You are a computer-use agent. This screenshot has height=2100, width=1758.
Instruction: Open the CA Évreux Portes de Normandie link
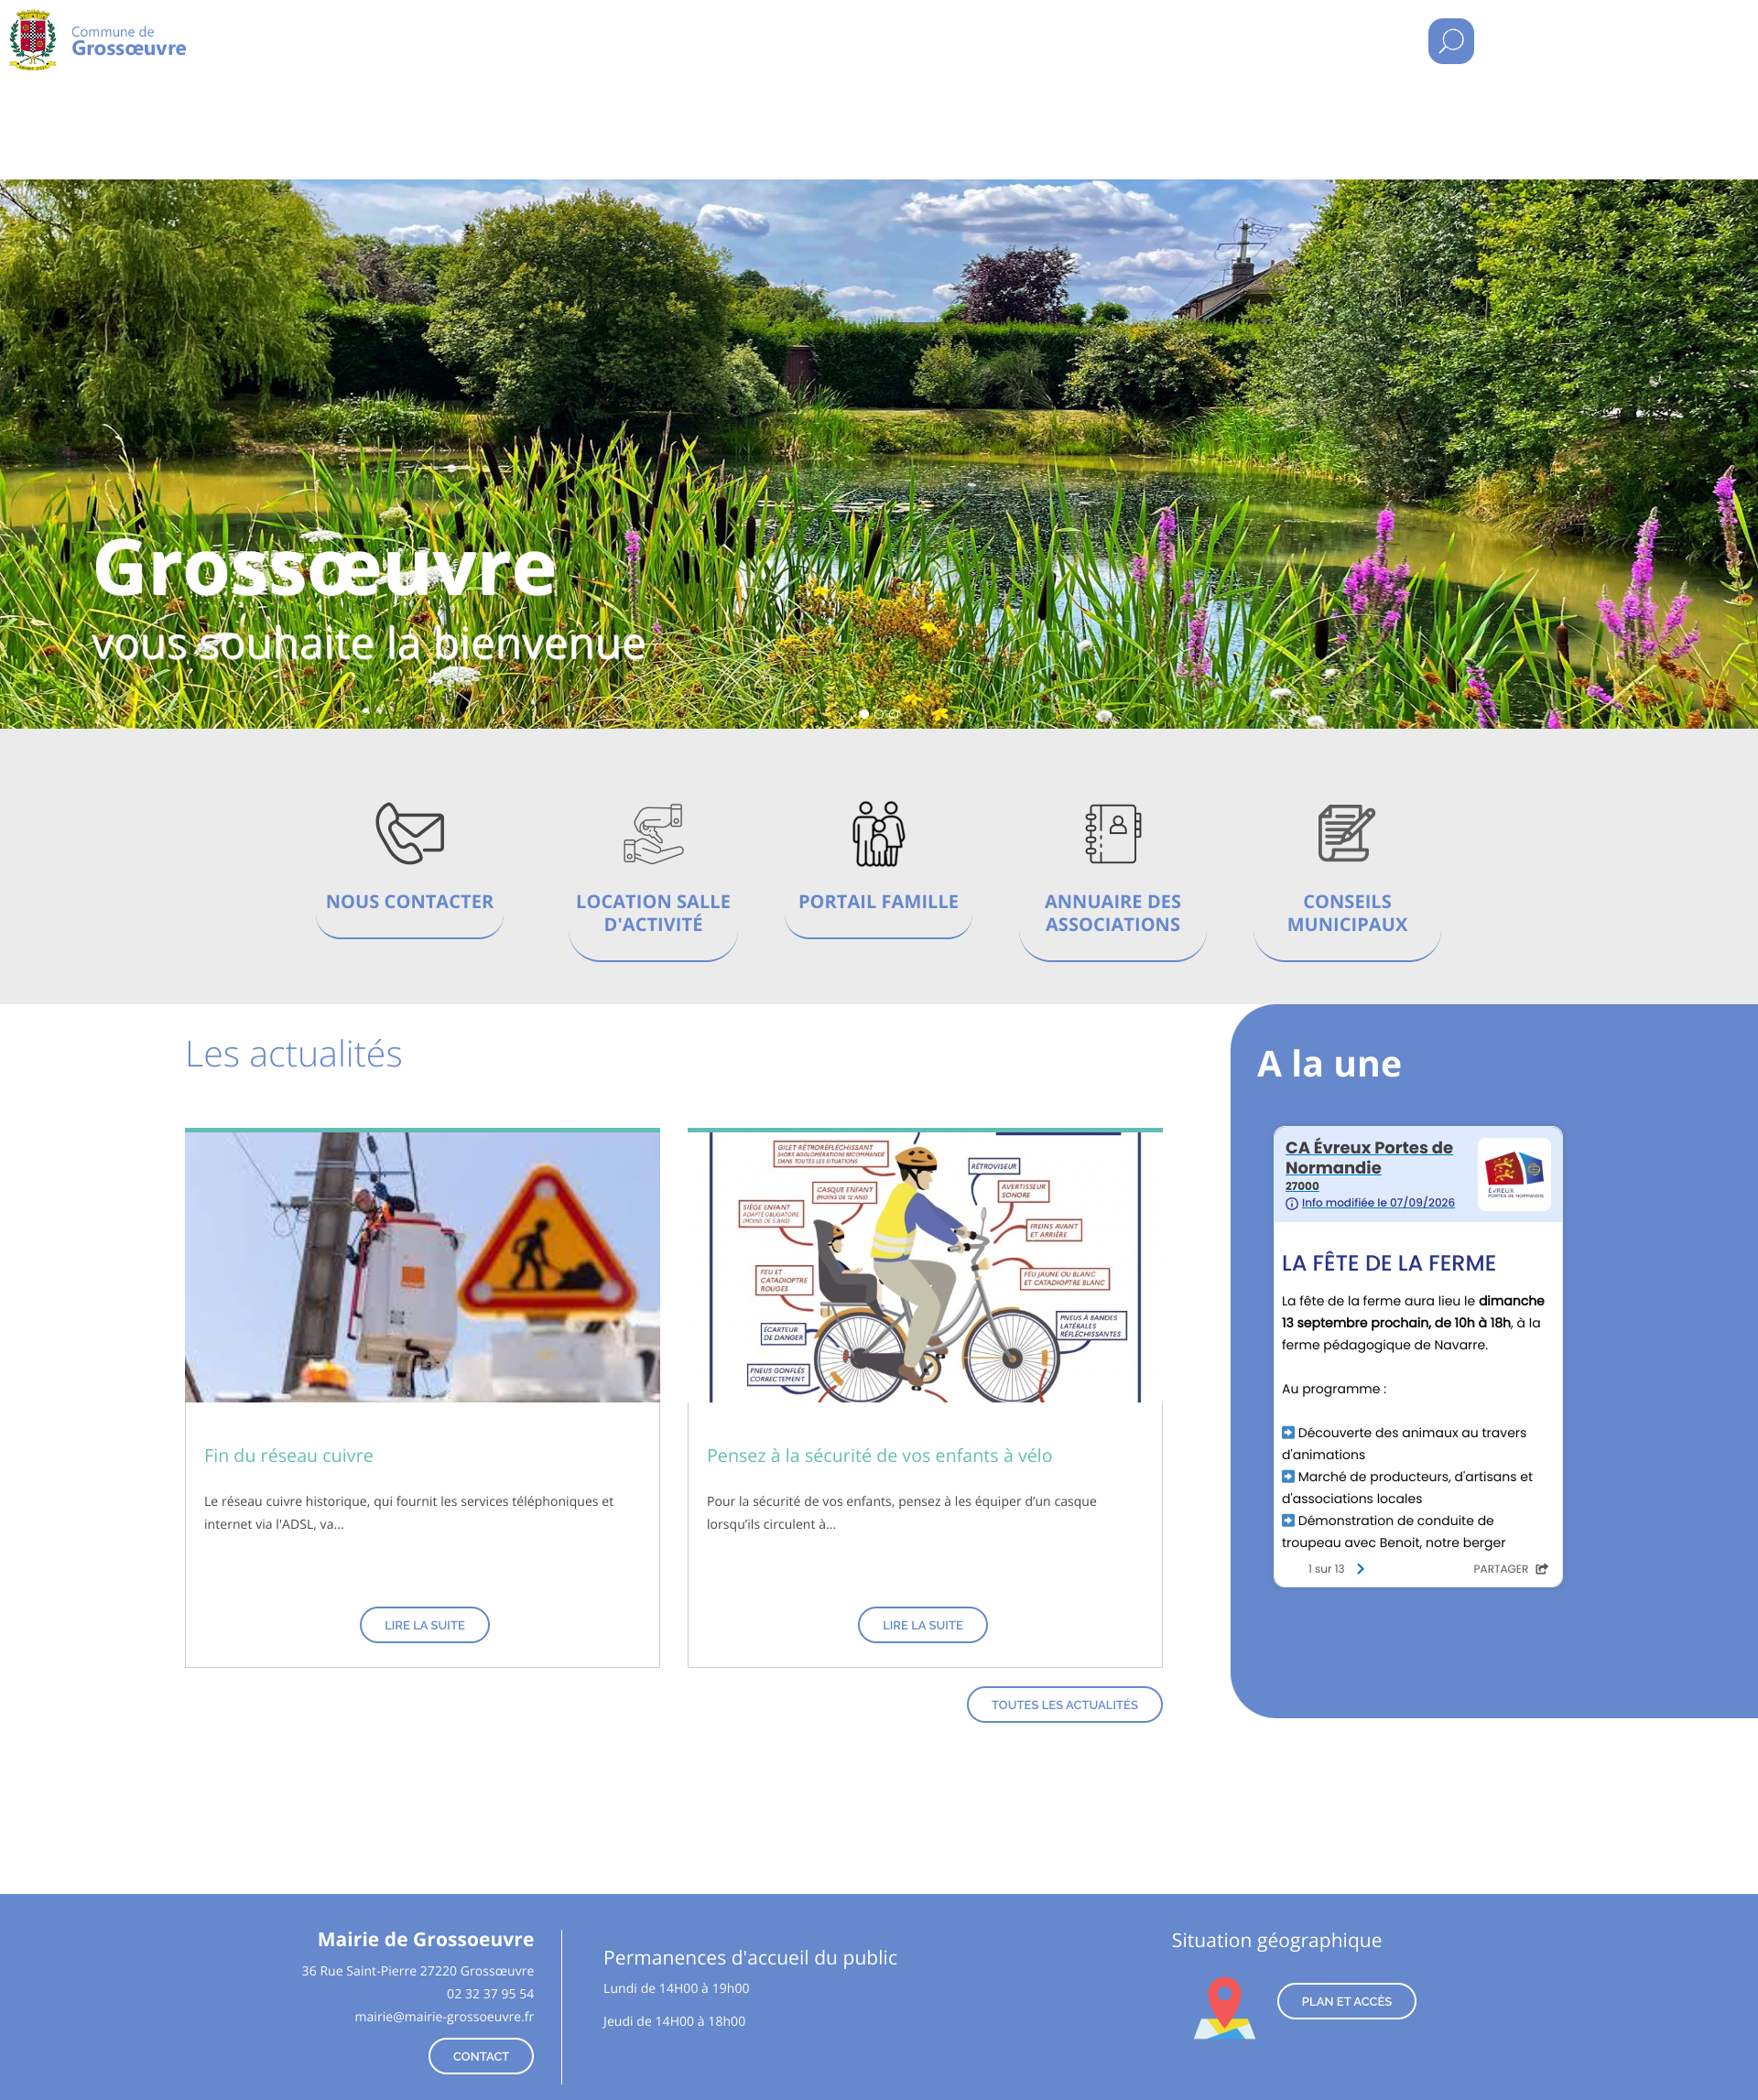pos(1368,1157)
